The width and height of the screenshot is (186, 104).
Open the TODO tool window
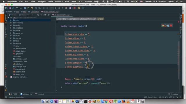point(13,94)
